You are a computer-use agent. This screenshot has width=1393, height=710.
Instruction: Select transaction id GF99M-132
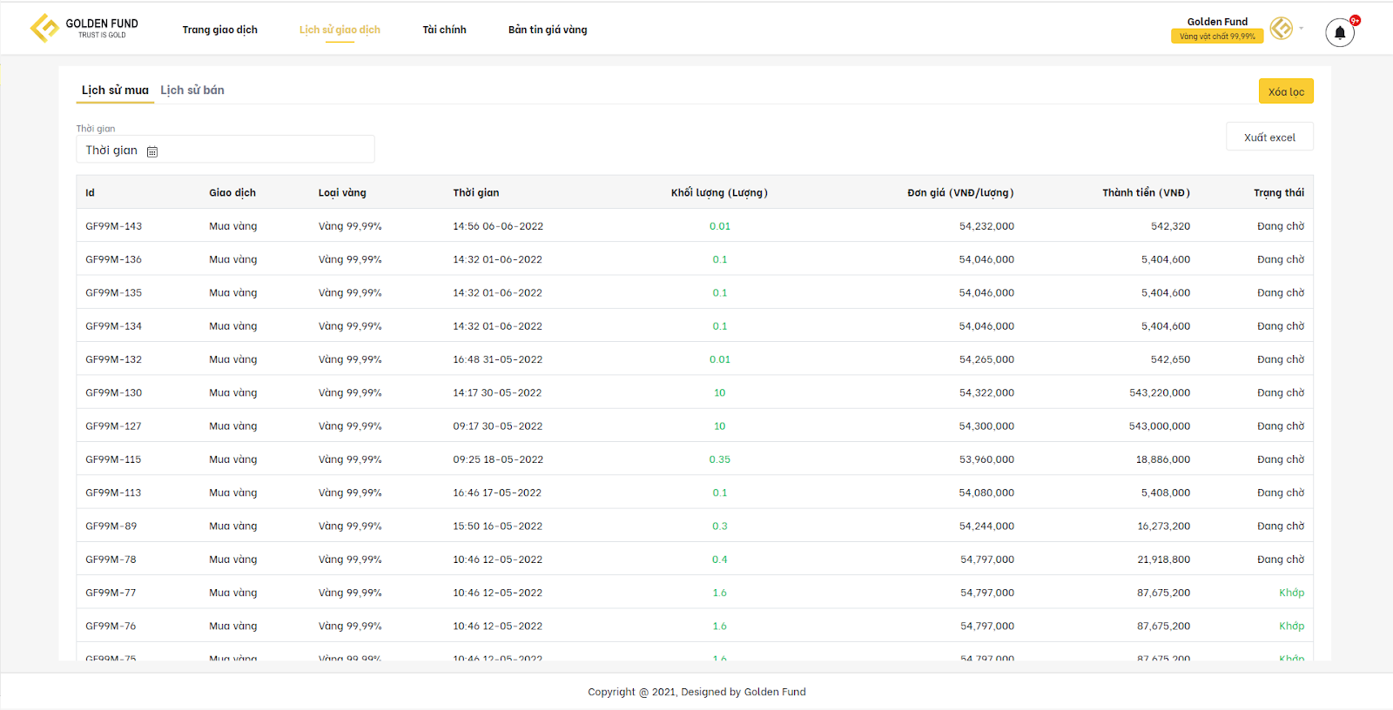pos(114,359)
